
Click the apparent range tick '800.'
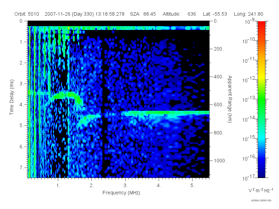(219, 133)
